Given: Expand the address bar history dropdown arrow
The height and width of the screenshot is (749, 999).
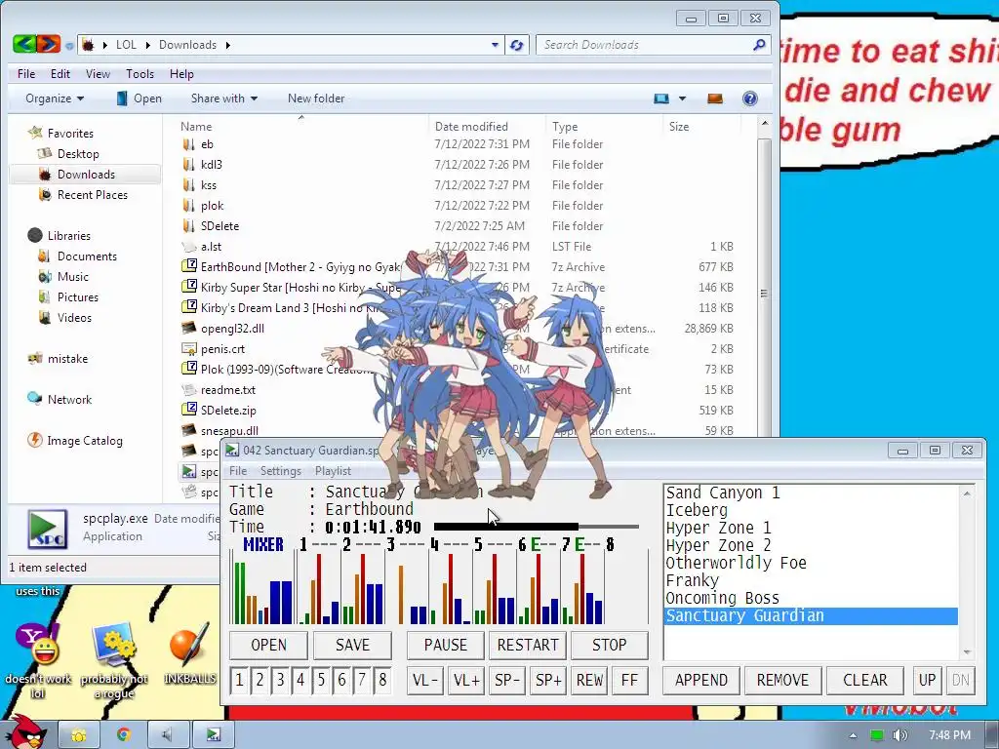Looking at the screenshot, I should pyautogui.click(x=495, y=45).
